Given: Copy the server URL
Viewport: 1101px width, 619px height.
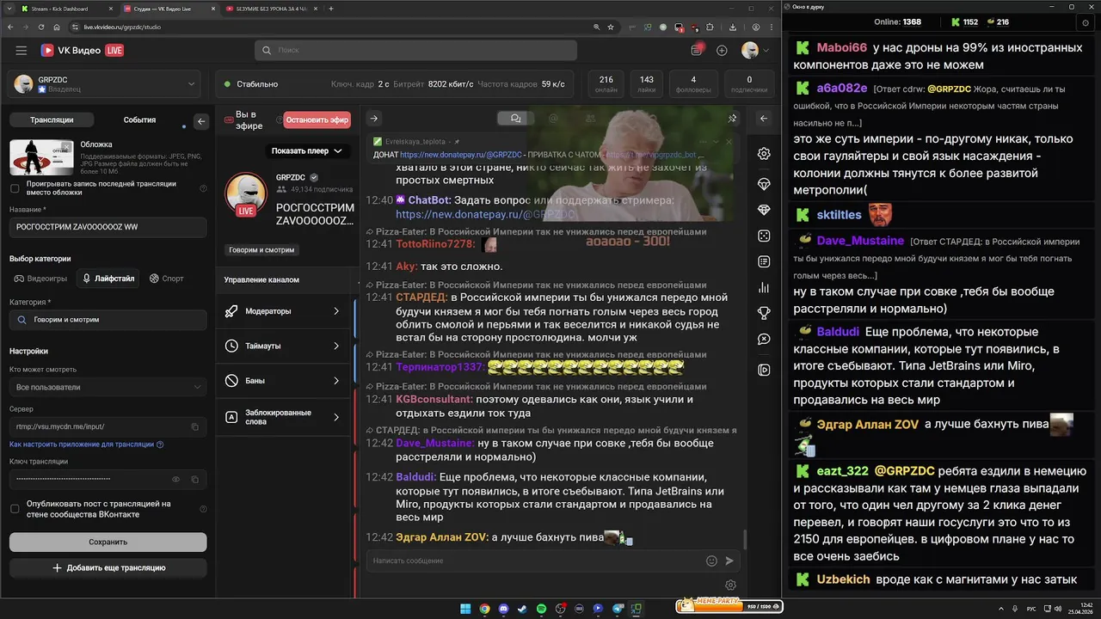Looking at the screenshot, I should coord(195,426).
